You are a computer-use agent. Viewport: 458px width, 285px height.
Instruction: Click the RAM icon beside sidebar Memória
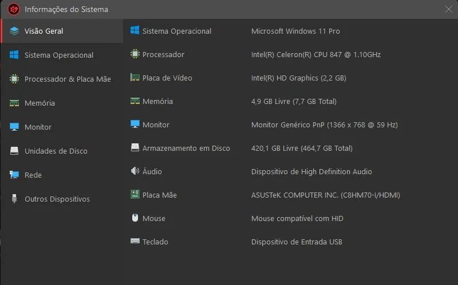tap(14, 103)
